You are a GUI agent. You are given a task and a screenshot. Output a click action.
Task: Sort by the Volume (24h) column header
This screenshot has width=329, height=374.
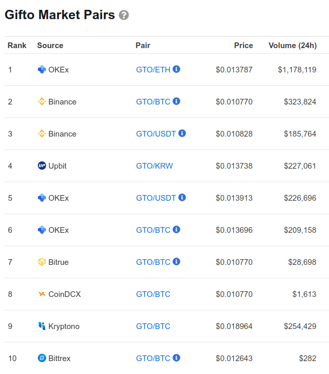(x=293, y=46)
